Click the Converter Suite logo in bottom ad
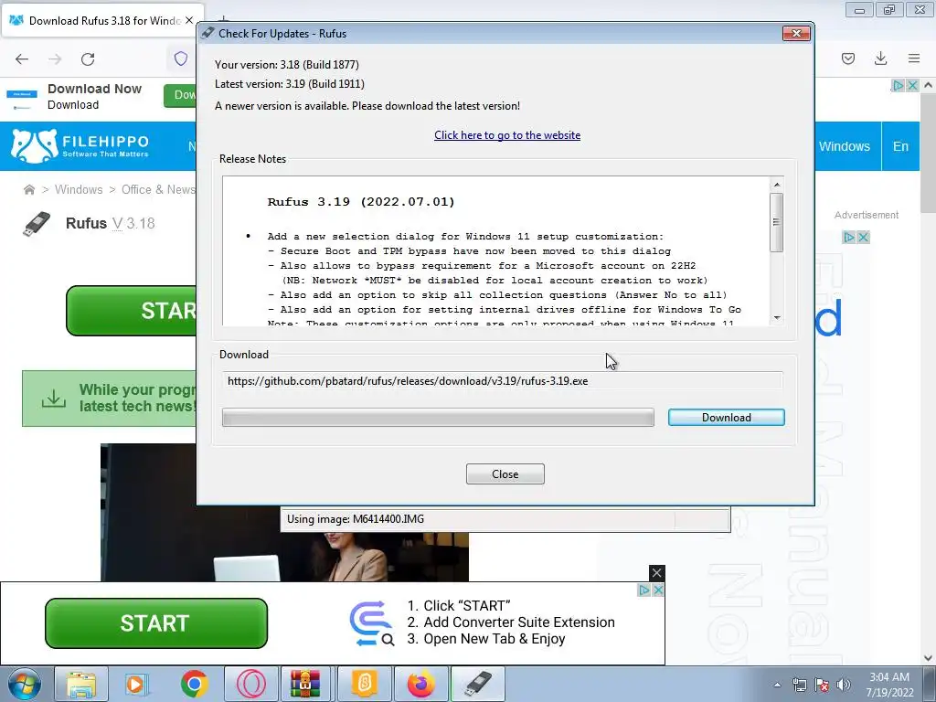The height and width of the screenshot is (702, 936). pos(371,623)
